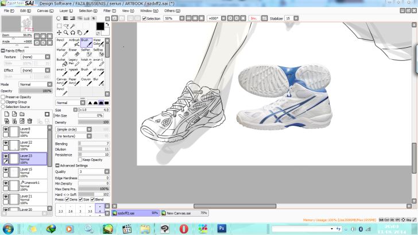Select the Move tool
This screenshot has height=235, width=418.
click(x=59, y=33)
